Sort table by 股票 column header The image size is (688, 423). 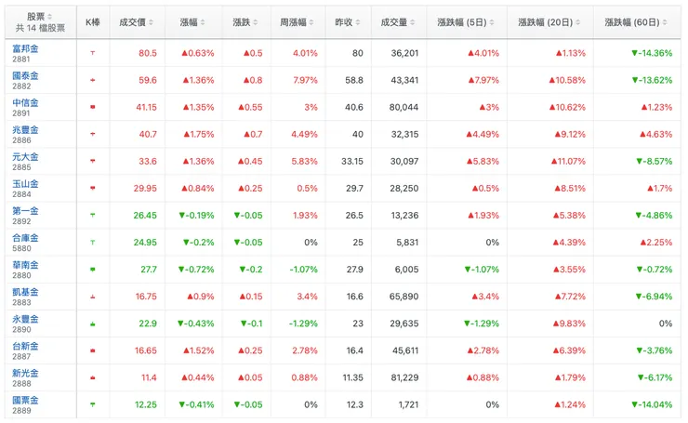(40, 17)
